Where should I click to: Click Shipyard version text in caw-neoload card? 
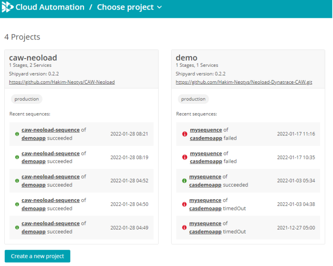coord(34,74)
